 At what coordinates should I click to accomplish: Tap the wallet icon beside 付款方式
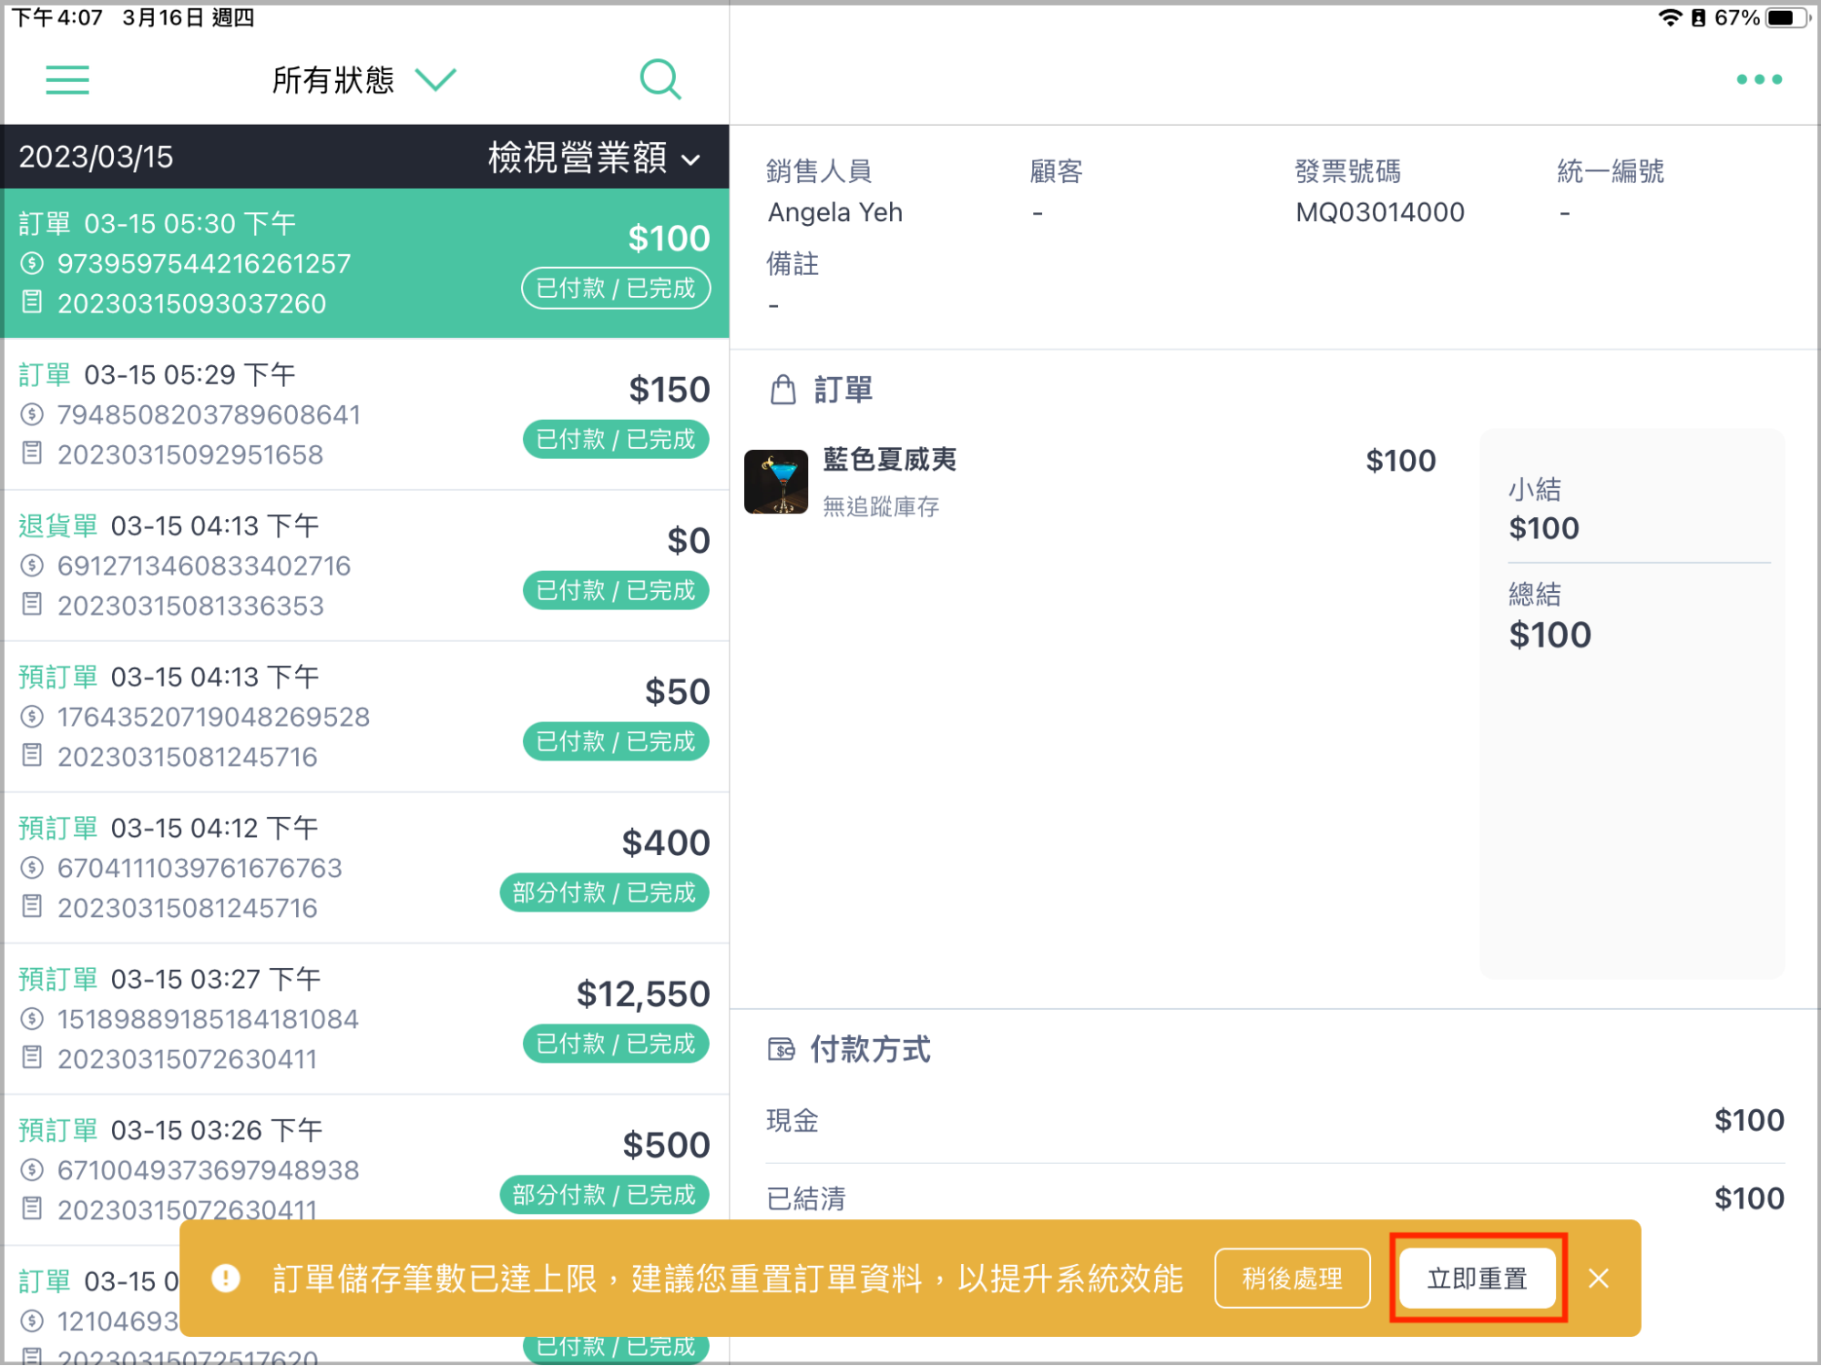tap(781, 1050)
